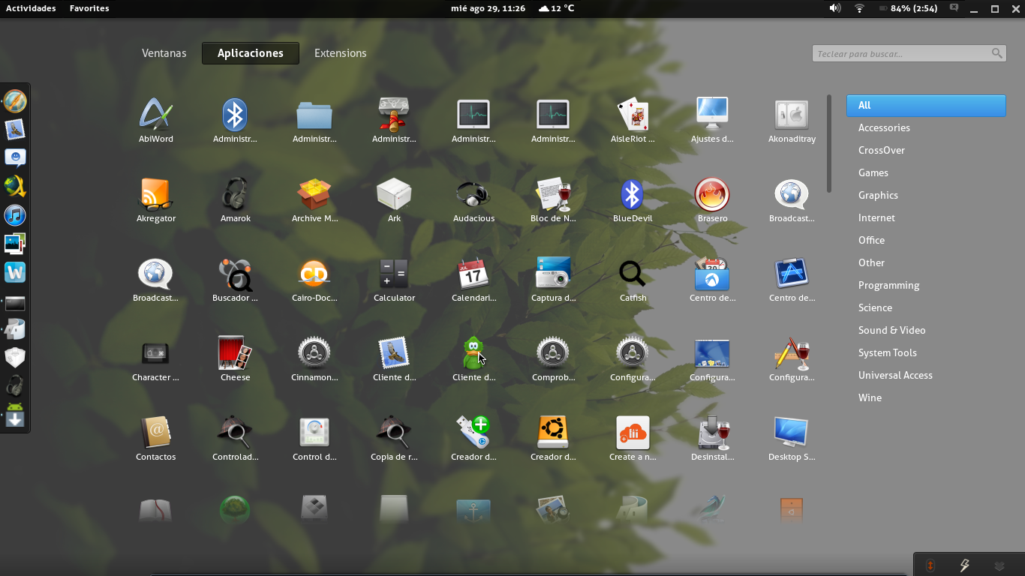Open Cinnamon settings icon

(x=314, y=358)
